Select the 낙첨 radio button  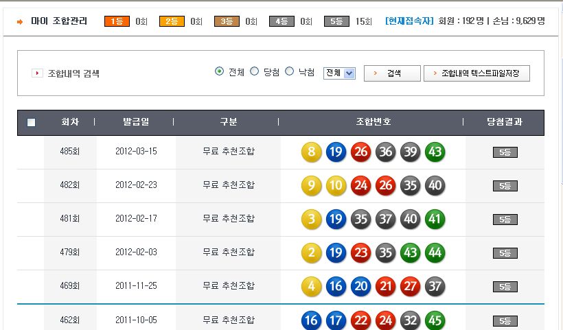coord(289,71)
